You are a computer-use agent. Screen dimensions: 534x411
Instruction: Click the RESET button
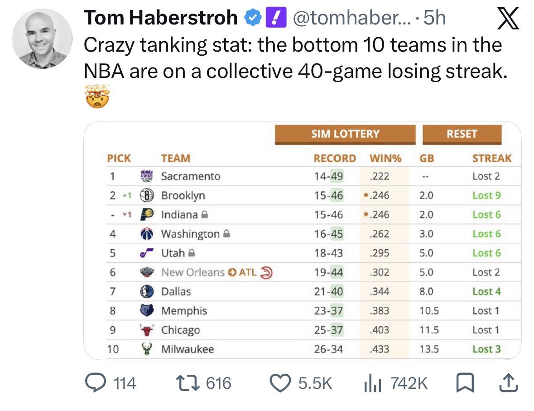point(462,134)
